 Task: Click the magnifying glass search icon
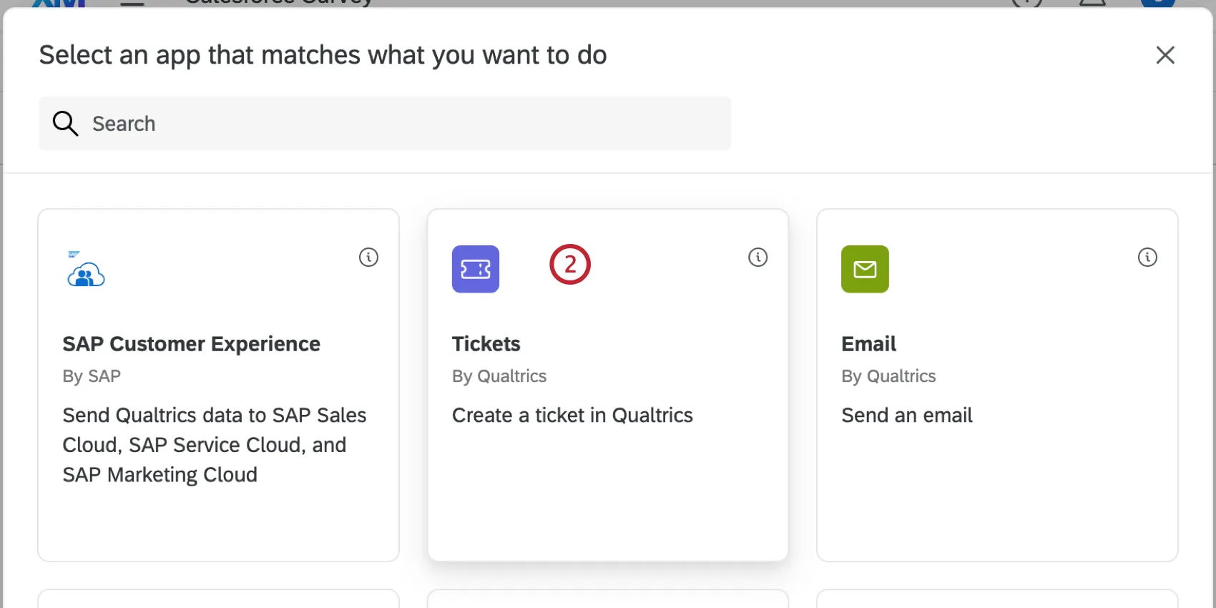pyautogui.click(x=65, y=124)
